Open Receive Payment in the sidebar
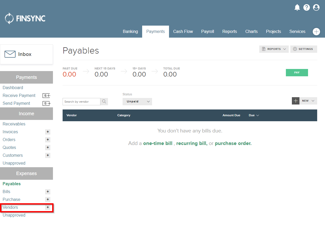 (x=19, y=96)
